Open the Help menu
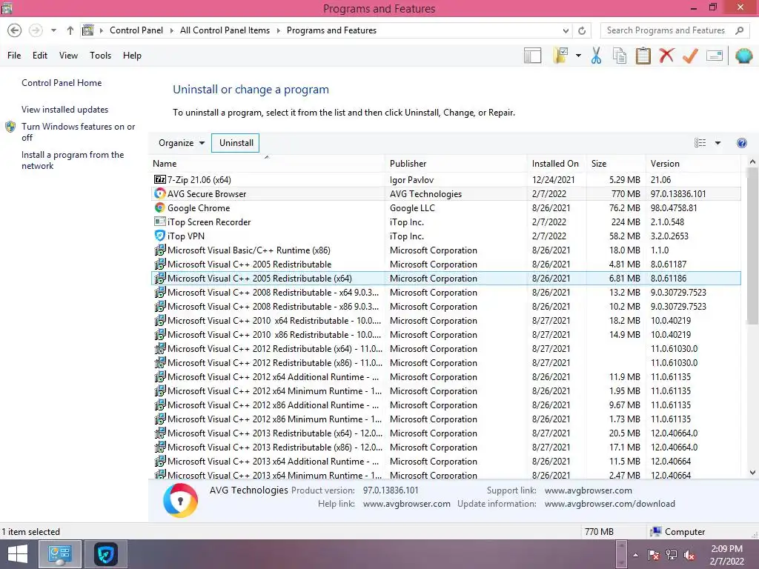The height and width of the screenshot is (569, 759). coord(132,56)
